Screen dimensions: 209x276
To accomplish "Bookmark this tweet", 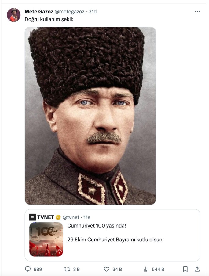I will (x=185, y=269).
